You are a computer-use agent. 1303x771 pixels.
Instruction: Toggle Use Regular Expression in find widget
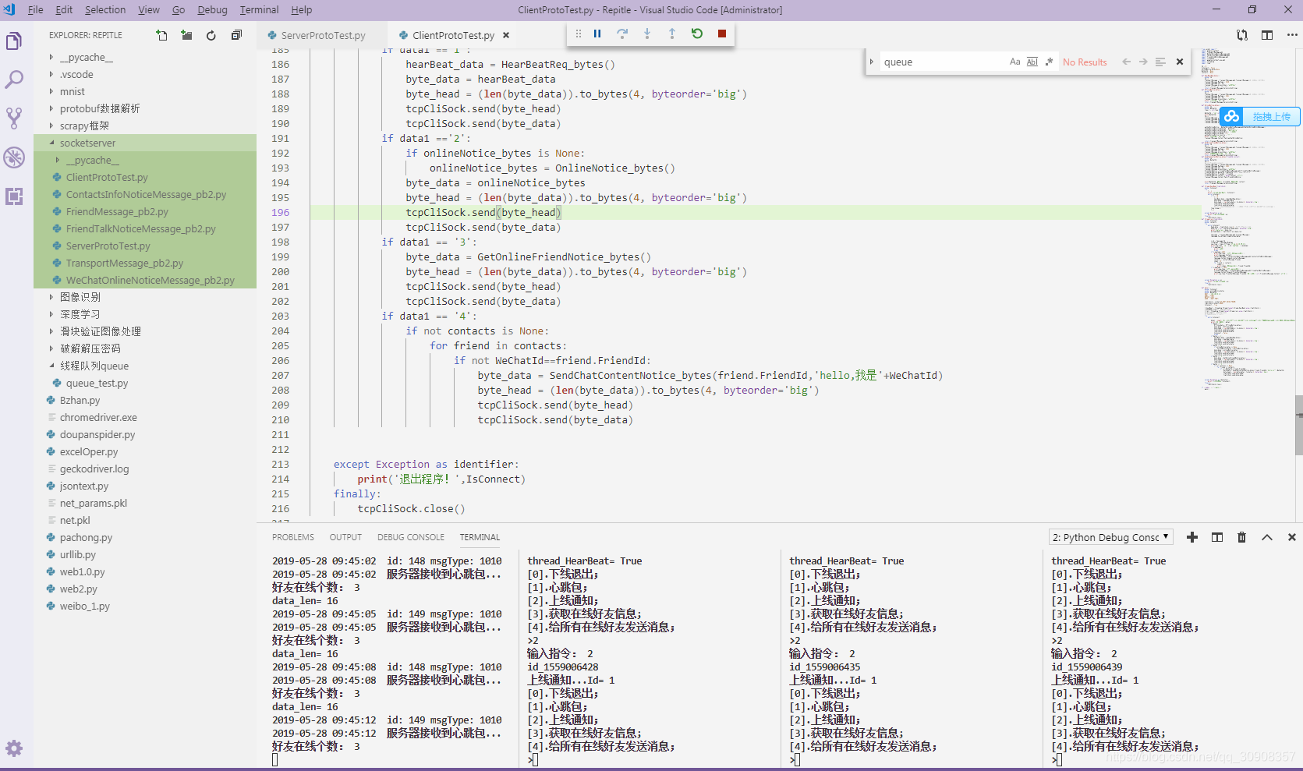coord(1049,62)
